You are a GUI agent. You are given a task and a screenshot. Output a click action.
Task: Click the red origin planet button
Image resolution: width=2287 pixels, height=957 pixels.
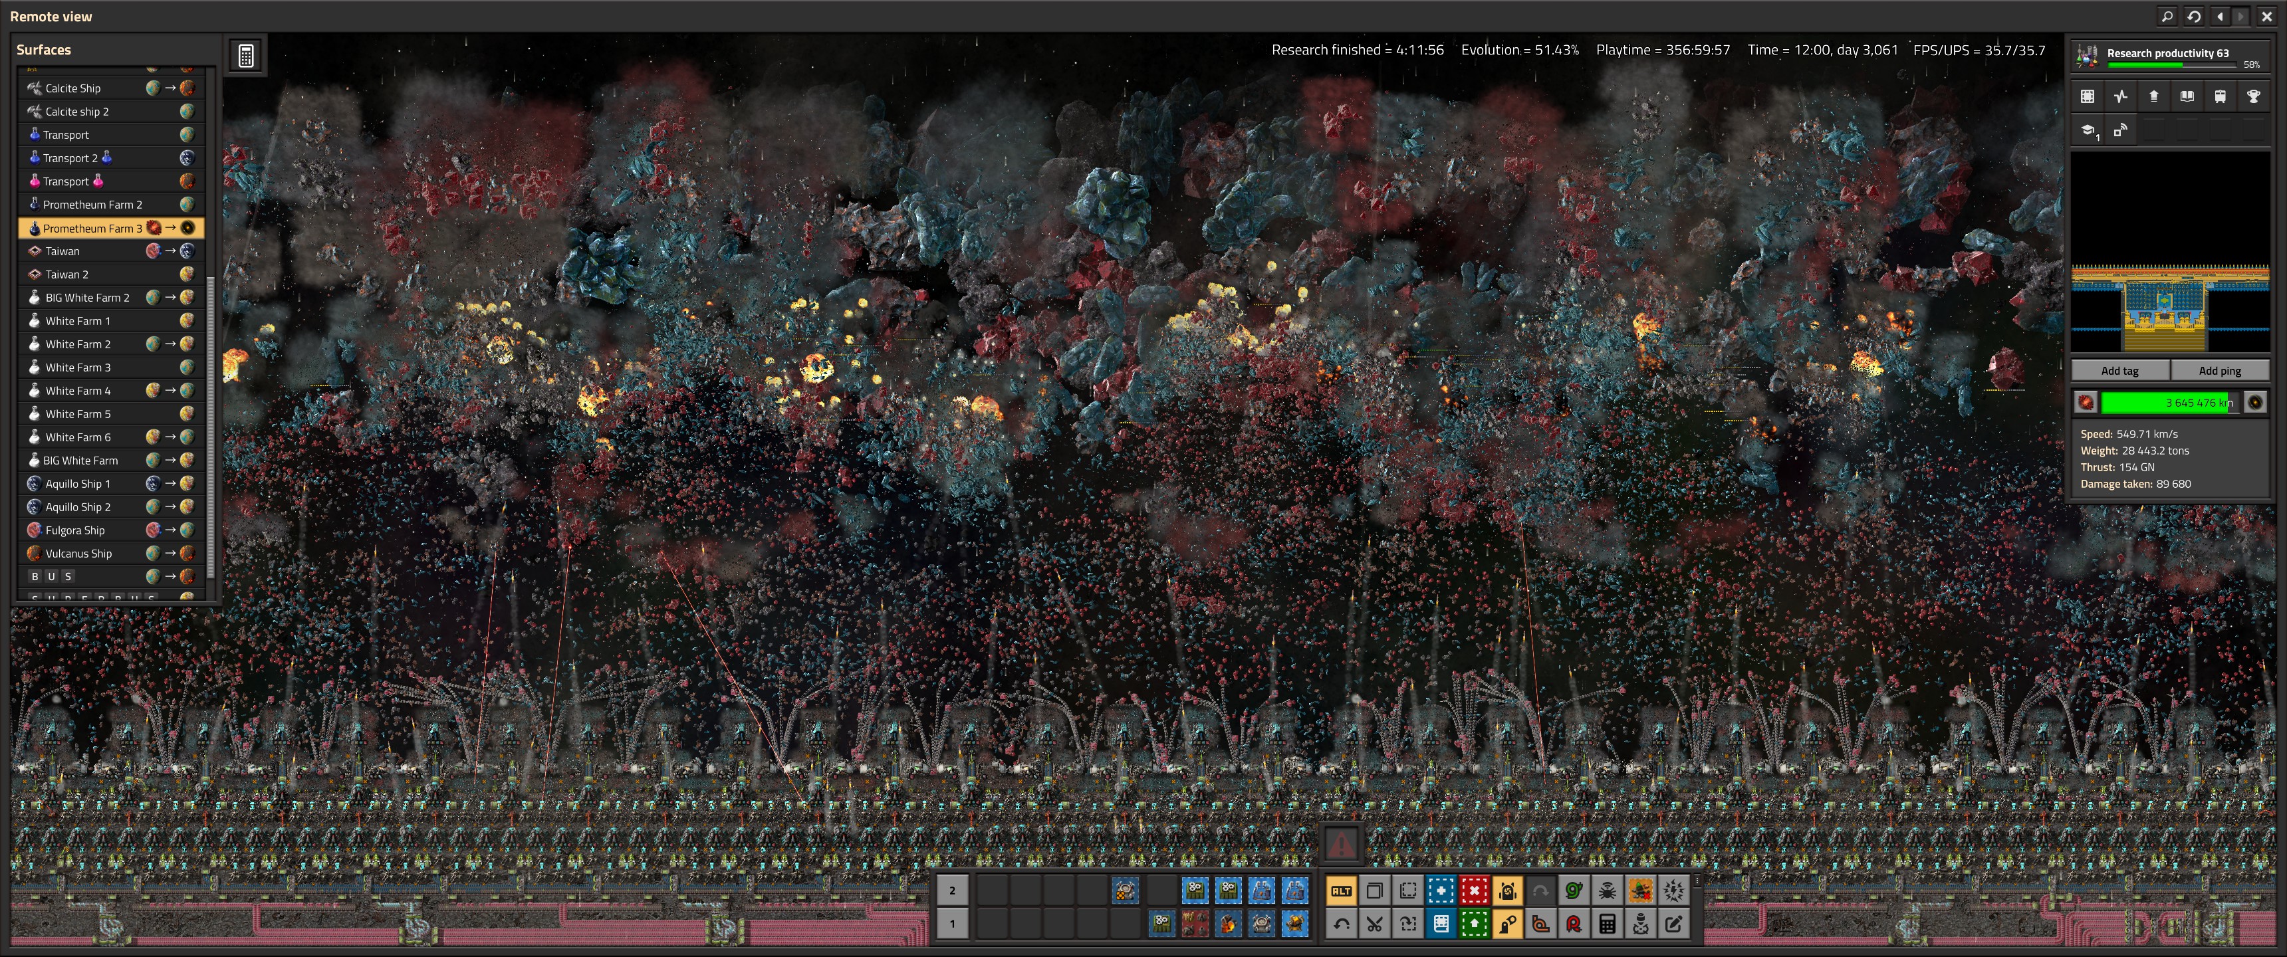(x=2086, y=402)
